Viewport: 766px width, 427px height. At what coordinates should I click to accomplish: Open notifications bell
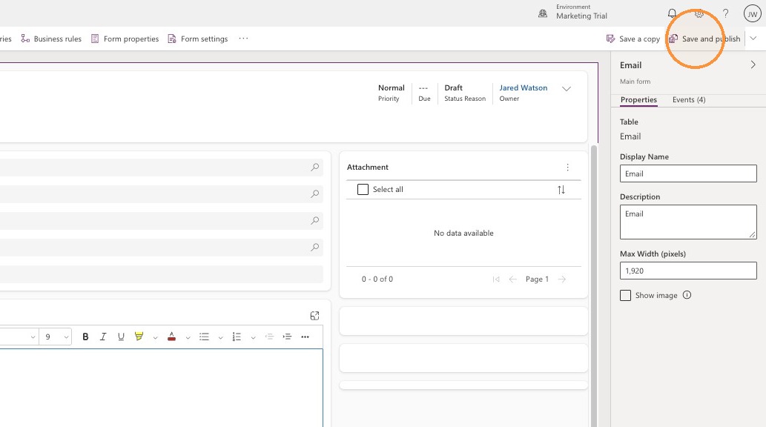click(673, 13)
